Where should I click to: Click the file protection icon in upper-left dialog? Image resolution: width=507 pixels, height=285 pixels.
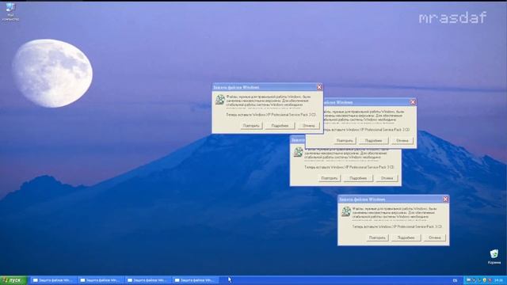[x=220, y=100]
